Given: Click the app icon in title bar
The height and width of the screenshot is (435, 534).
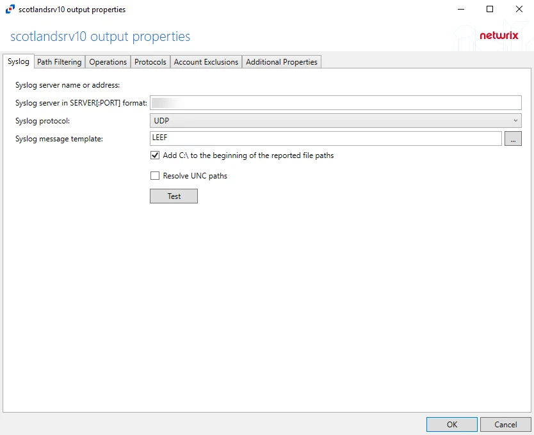Looking at the screenshot, I should coord(10,9).
